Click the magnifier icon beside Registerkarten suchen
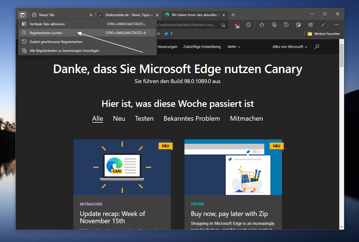 click(24, 33)
